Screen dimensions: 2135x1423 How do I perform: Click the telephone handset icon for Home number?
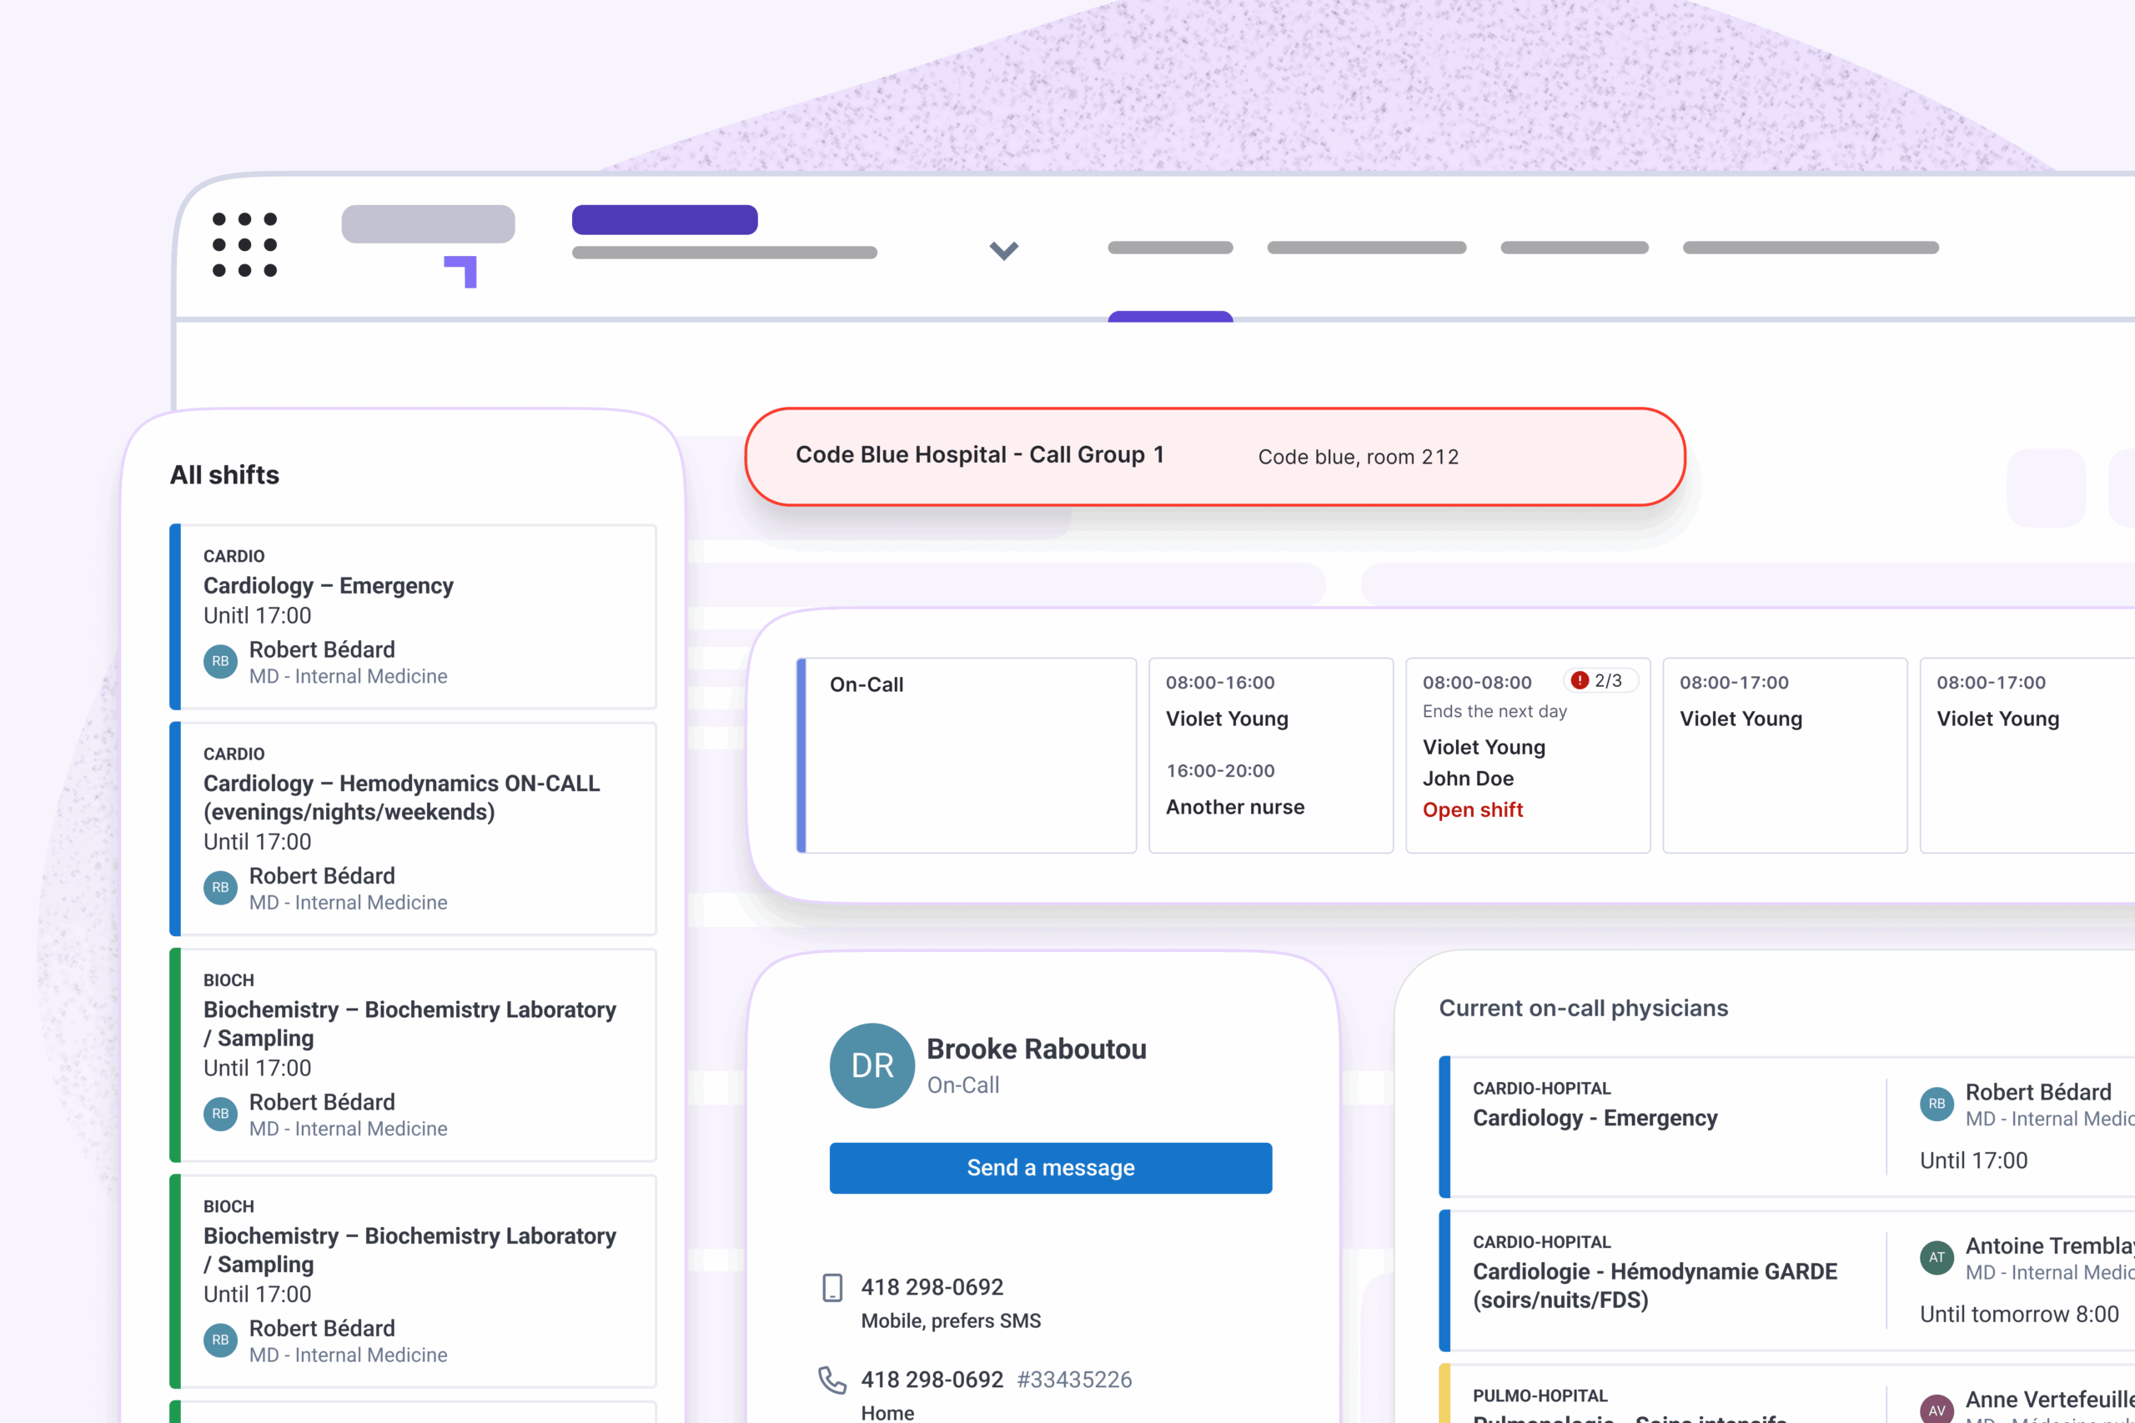coord(831,1380)
